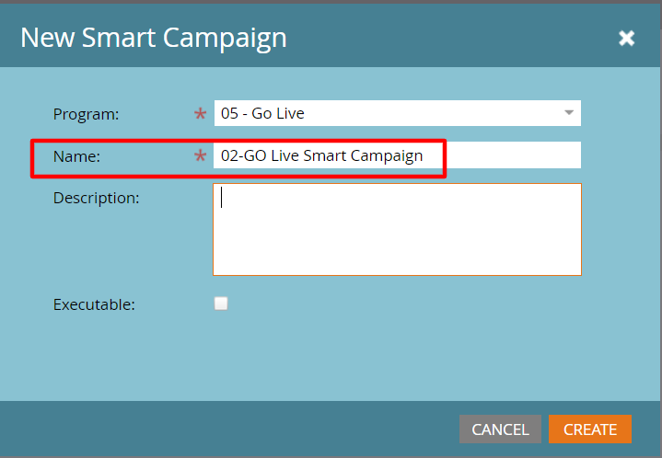662x458 pixels.
Task: Focus the Name input field
Action: [397, 155]
